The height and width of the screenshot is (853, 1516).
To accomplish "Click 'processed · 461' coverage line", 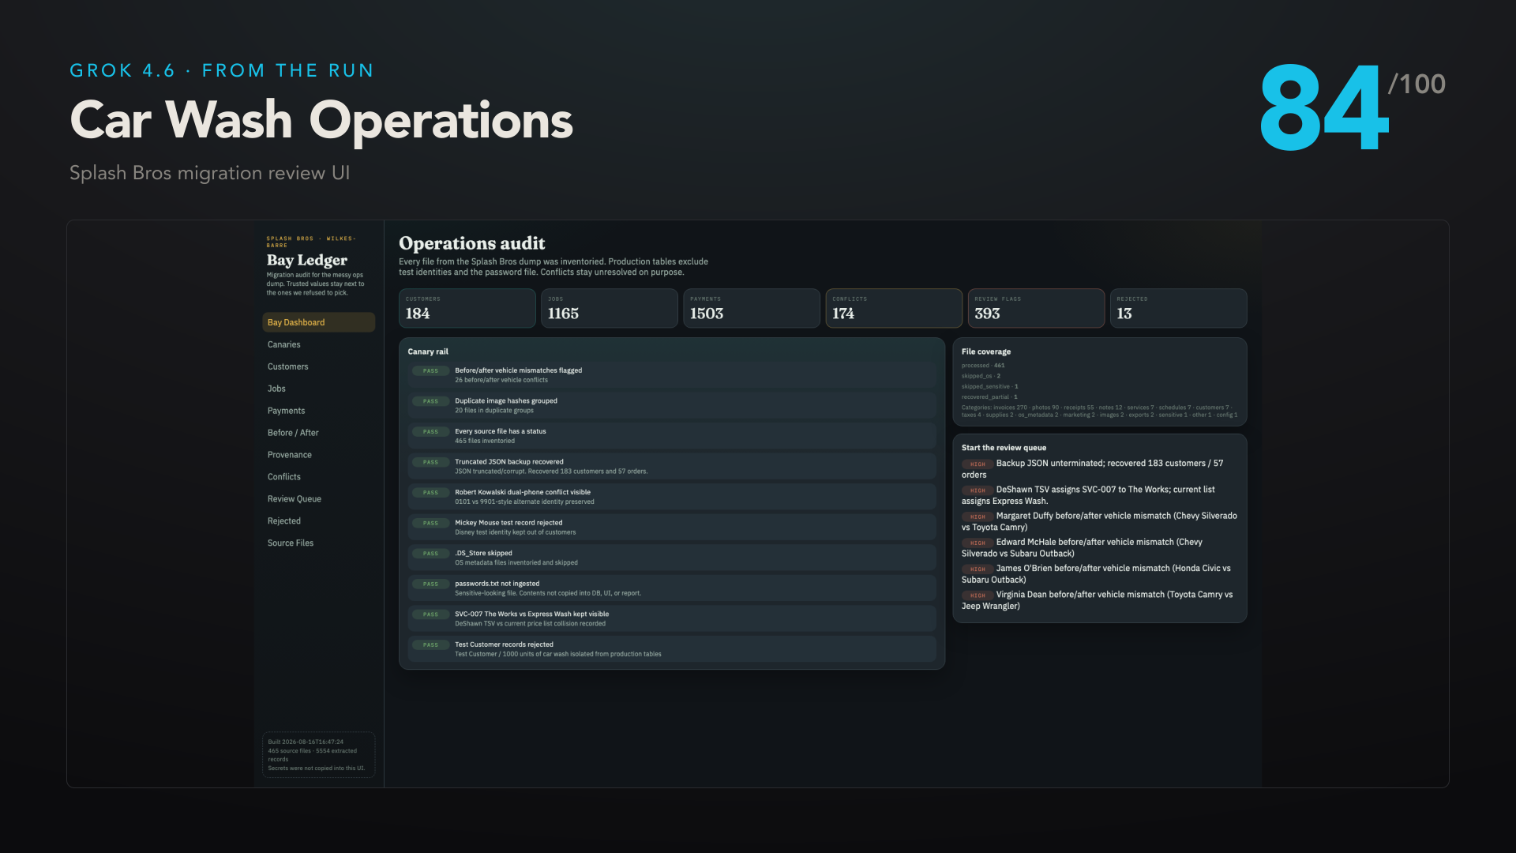I will coord(983,366).
